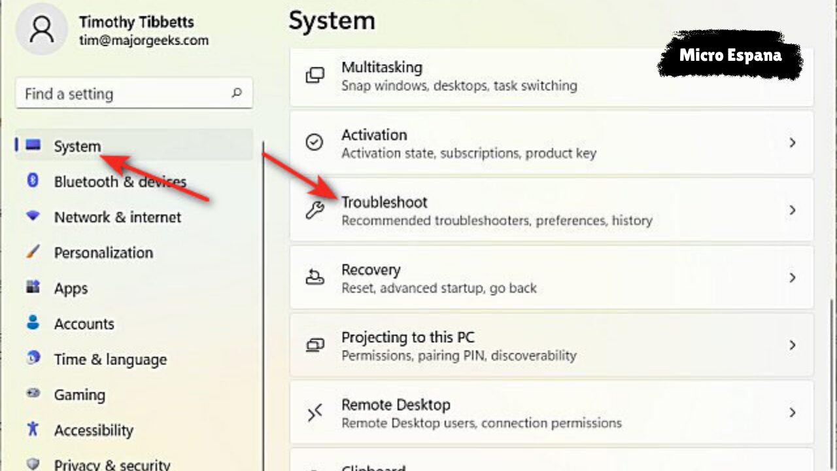Click the Recovery icon

coord(315,278)
